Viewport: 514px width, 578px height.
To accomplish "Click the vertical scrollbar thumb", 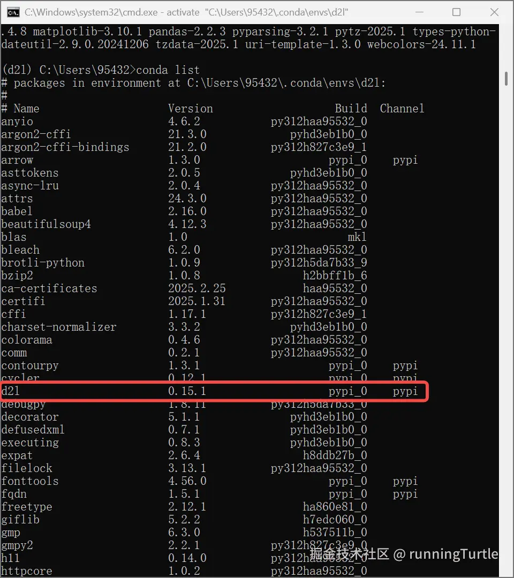I will 506,79.
